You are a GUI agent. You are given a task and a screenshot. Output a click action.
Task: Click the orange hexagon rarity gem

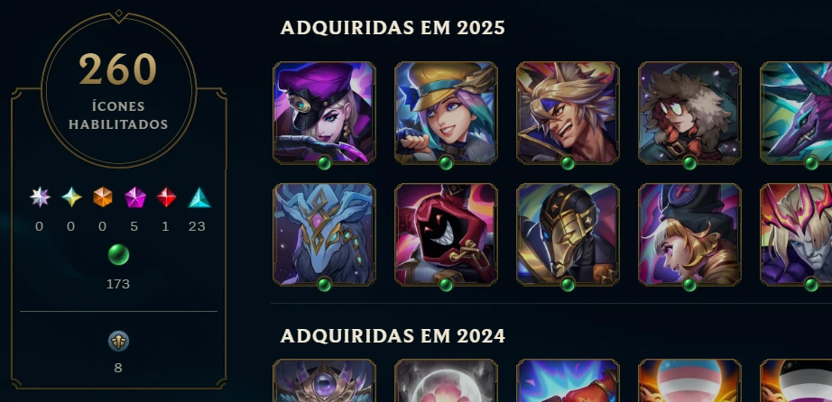(102, 197)
